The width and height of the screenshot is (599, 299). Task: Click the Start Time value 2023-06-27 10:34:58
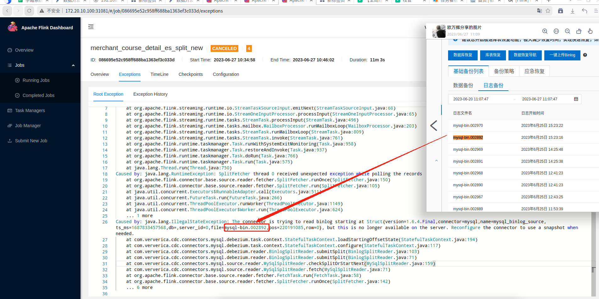pos(235,60)
